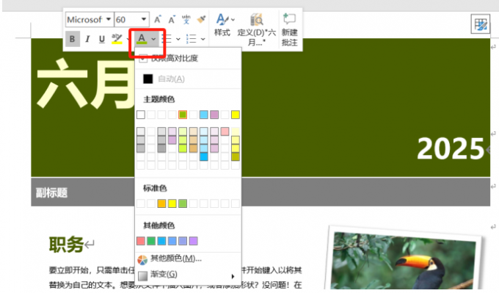Select the Format Painter brush

201,19
